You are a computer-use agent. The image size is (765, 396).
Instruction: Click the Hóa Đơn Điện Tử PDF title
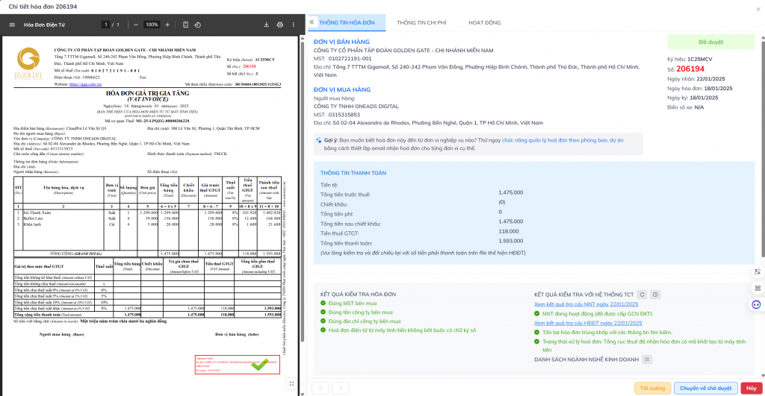44,25
